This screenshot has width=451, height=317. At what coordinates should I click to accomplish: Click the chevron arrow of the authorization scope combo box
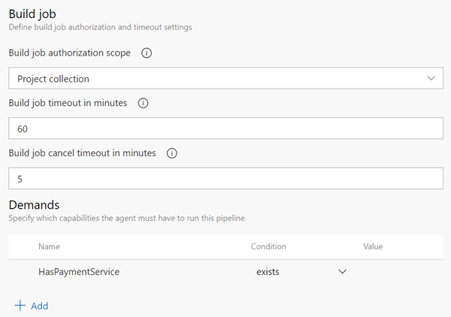coord(431,78)
